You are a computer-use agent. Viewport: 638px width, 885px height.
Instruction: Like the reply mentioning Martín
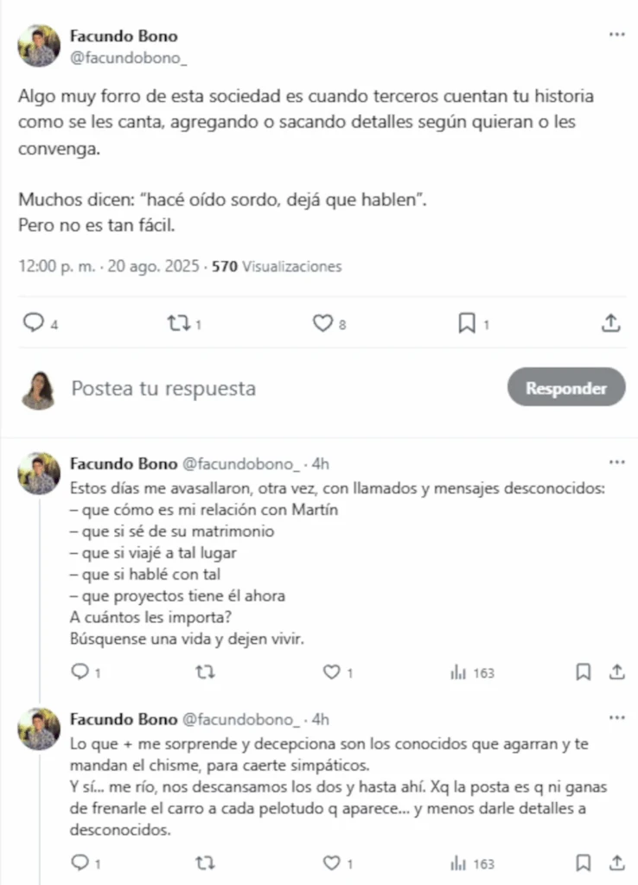pyautogui.click(x=330, y=672)
